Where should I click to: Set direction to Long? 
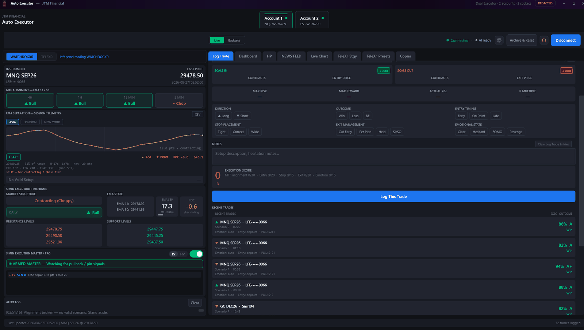(x=223, y=116)
